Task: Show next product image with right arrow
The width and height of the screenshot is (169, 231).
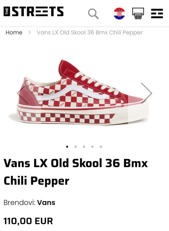Action: [147, 93]
